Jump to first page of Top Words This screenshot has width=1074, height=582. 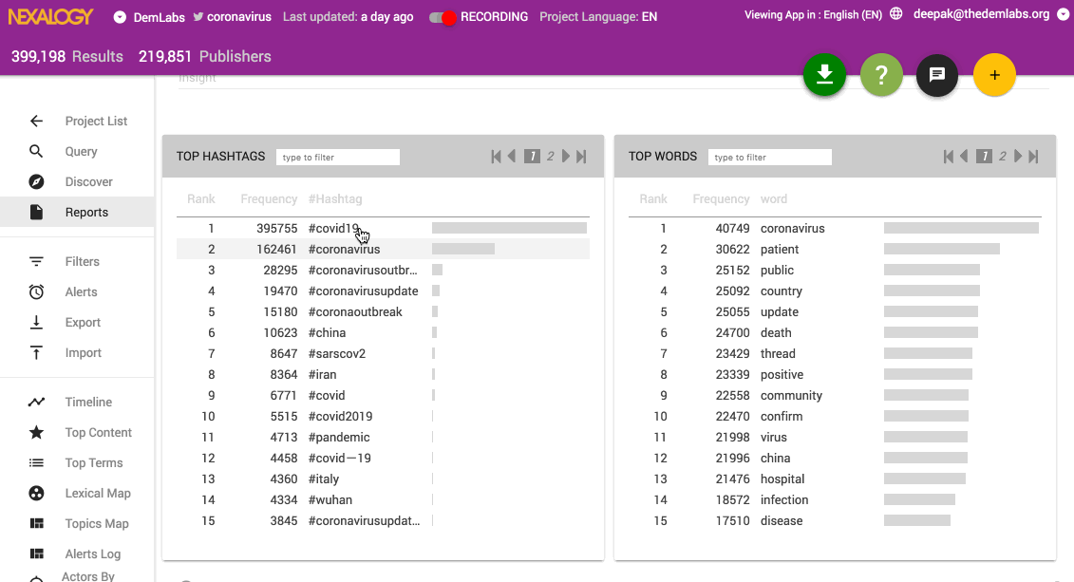[948, 156]
